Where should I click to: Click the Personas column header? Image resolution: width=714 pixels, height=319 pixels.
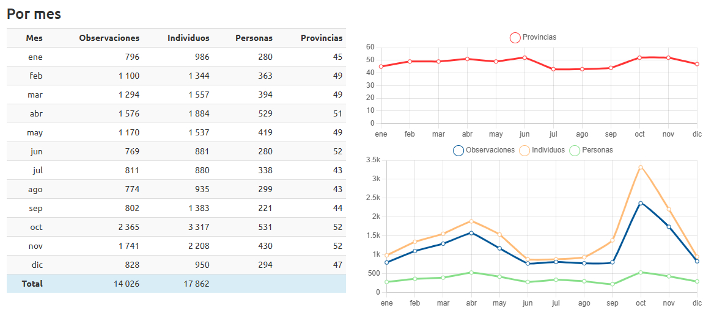(x=254, y=38)
